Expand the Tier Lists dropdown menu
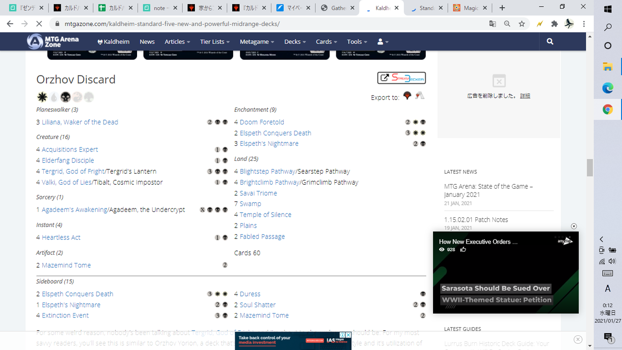Viewport: 622px width, 350px height. pos(215,42)
